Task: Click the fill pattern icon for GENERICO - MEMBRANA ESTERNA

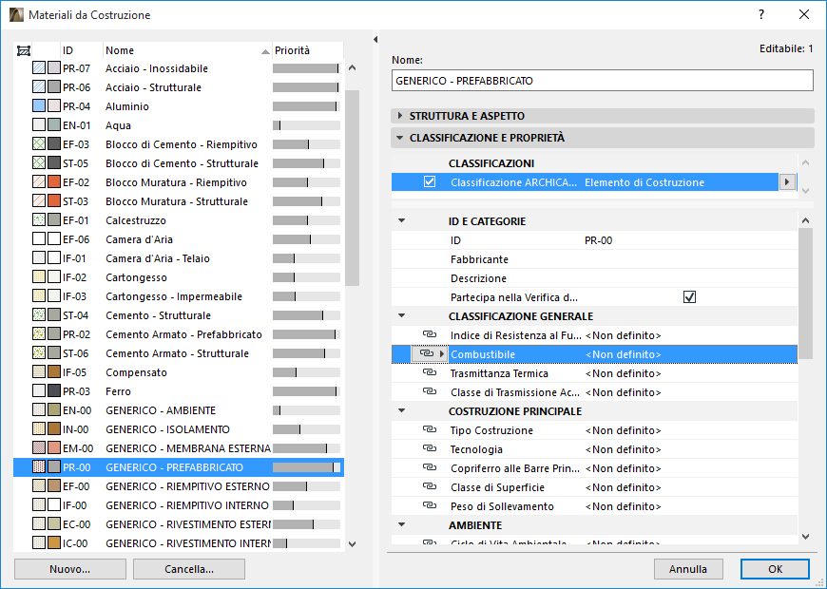Action: (x=39, y=447)
